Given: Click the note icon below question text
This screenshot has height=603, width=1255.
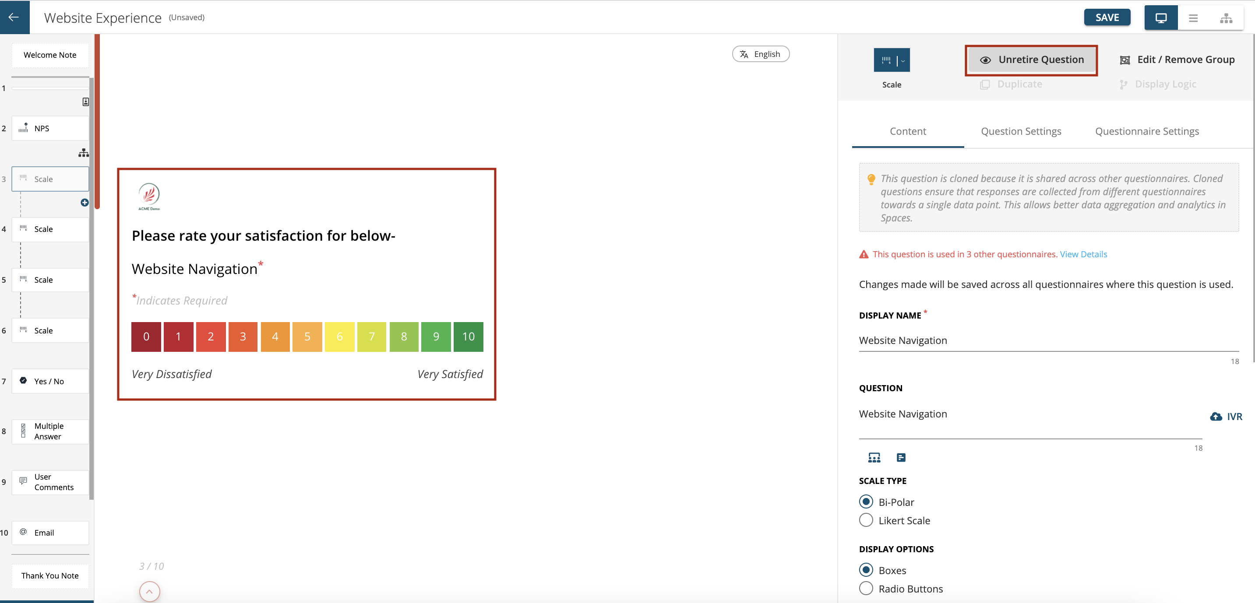Looking at the screenshot, I should [x=901, y=457].
